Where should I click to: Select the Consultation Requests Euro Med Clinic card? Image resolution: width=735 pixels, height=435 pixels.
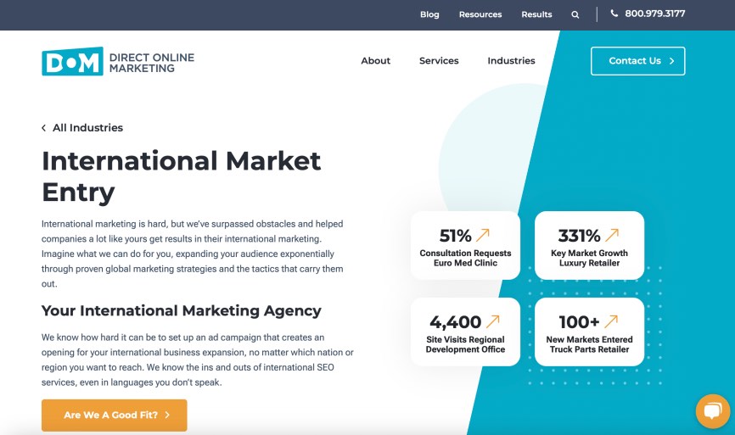(x=465, y=245)
